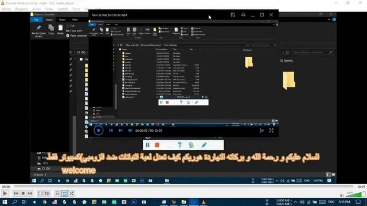Viewport: 367px width, 206px height.
Task: Launch Chrome from the taskbar
Action: pos(45,202)
